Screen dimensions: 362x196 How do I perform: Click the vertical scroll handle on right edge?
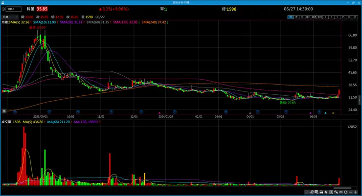(359, 100)
